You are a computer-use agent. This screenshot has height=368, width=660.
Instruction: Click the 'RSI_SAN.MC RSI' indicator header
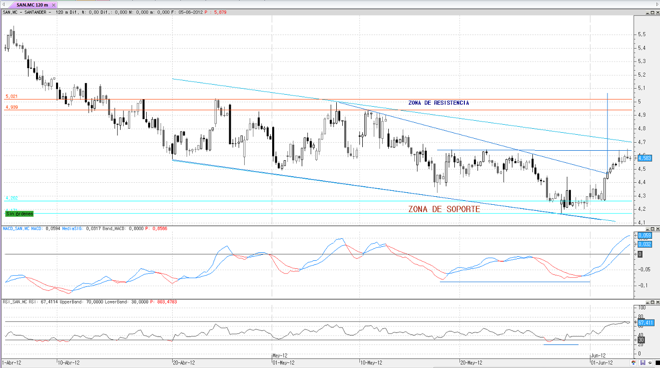(20, 302)
